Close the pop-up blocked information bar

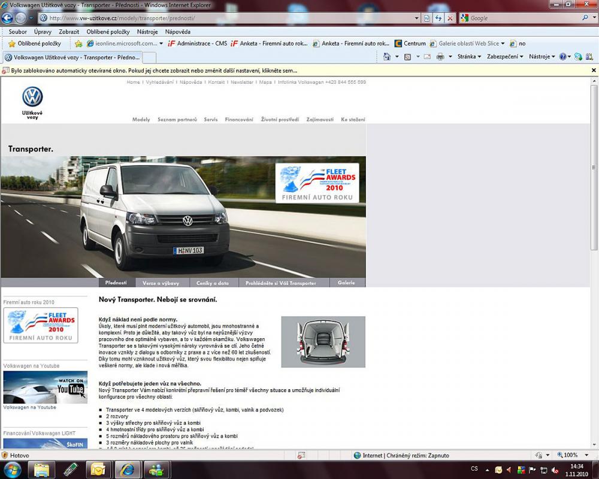(x=594, y=70)
